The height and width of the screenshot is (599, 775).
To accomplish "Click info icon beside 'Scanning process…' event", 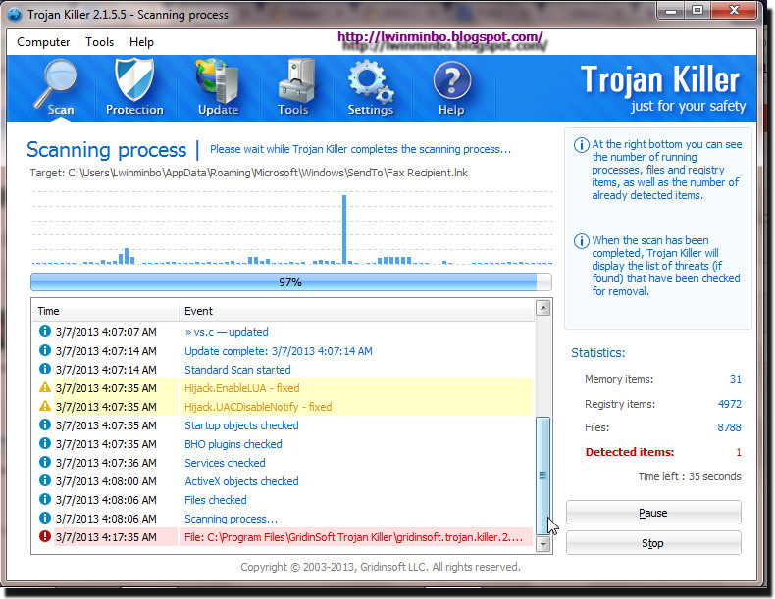I will click(44, 518).
